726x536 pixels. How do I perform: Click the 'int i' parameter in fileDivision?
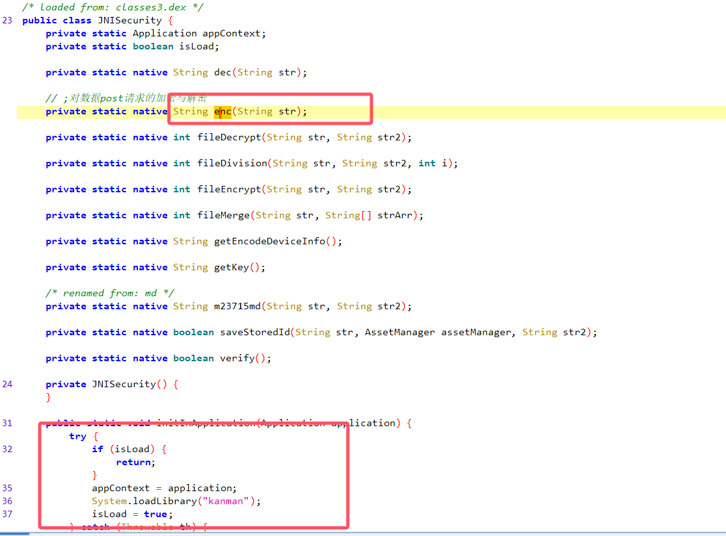coord(433,163)
